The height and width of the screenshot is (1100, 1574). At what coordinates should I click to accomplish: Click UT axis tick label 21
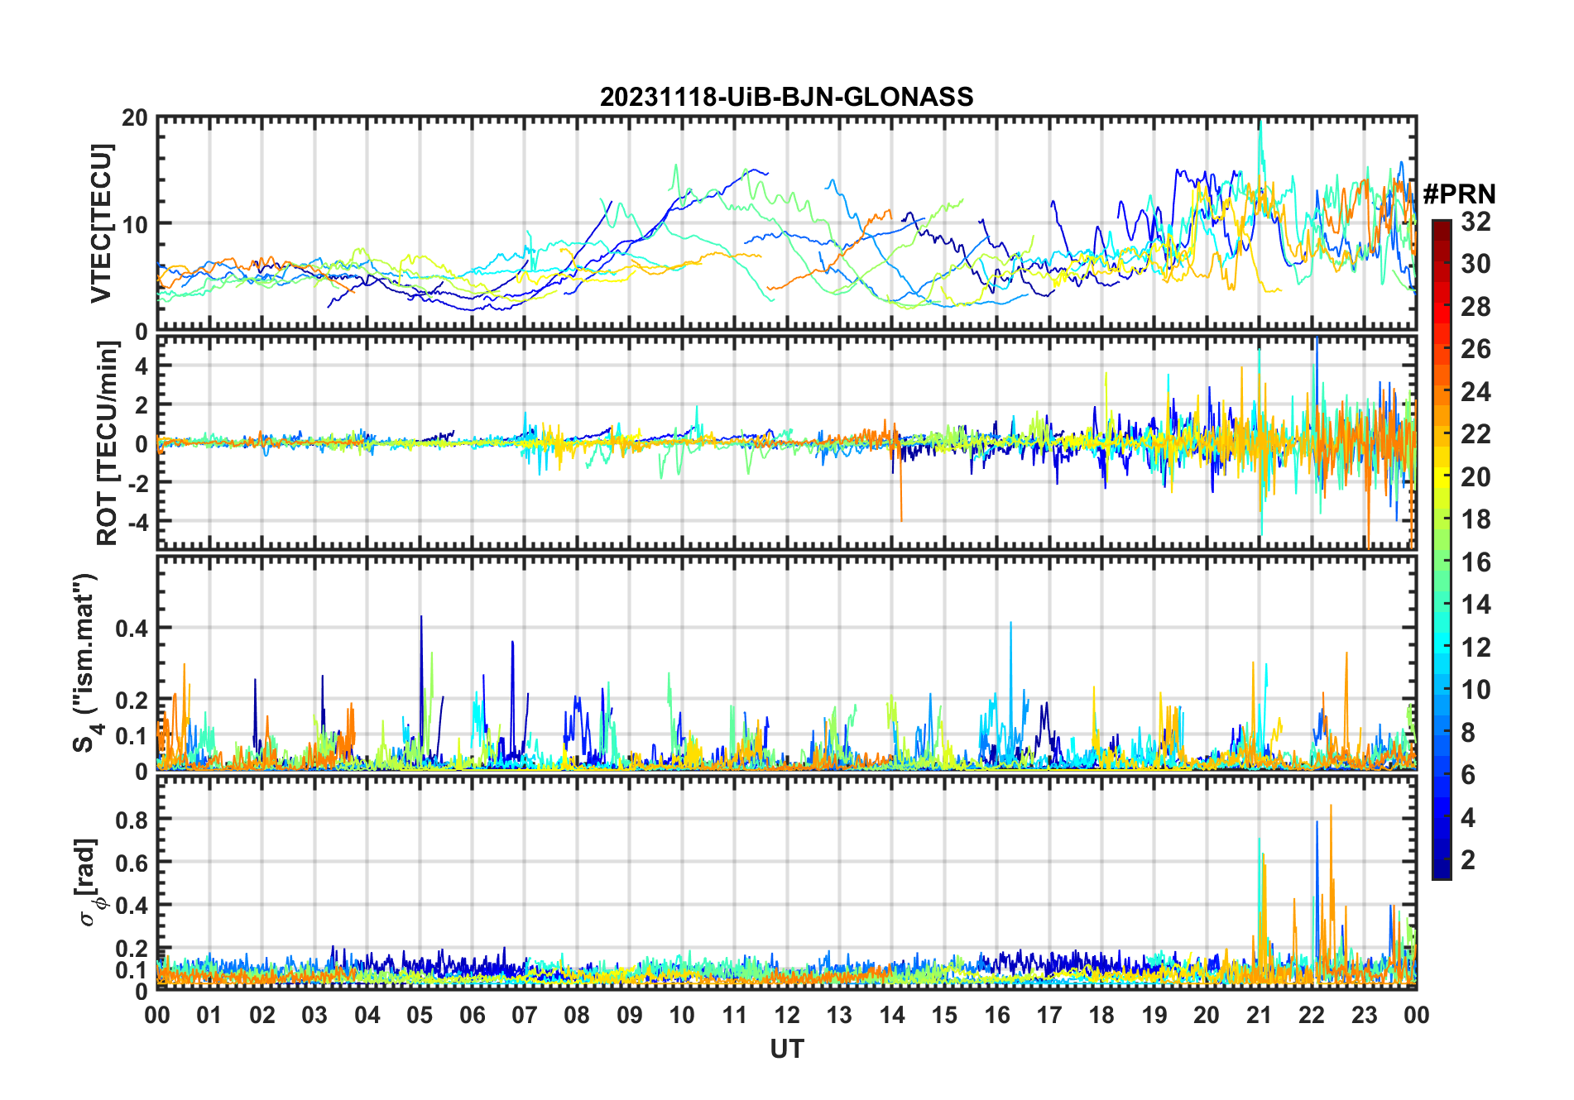click(1260, 1015)
